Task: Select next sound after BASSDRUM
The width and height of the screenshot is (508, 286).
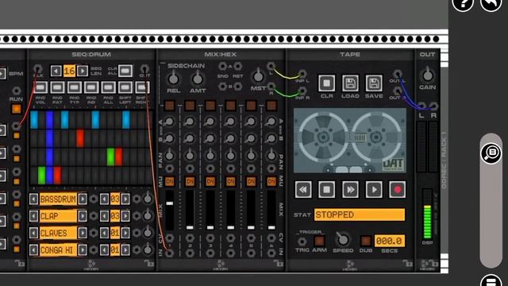Action: point(83,199)
